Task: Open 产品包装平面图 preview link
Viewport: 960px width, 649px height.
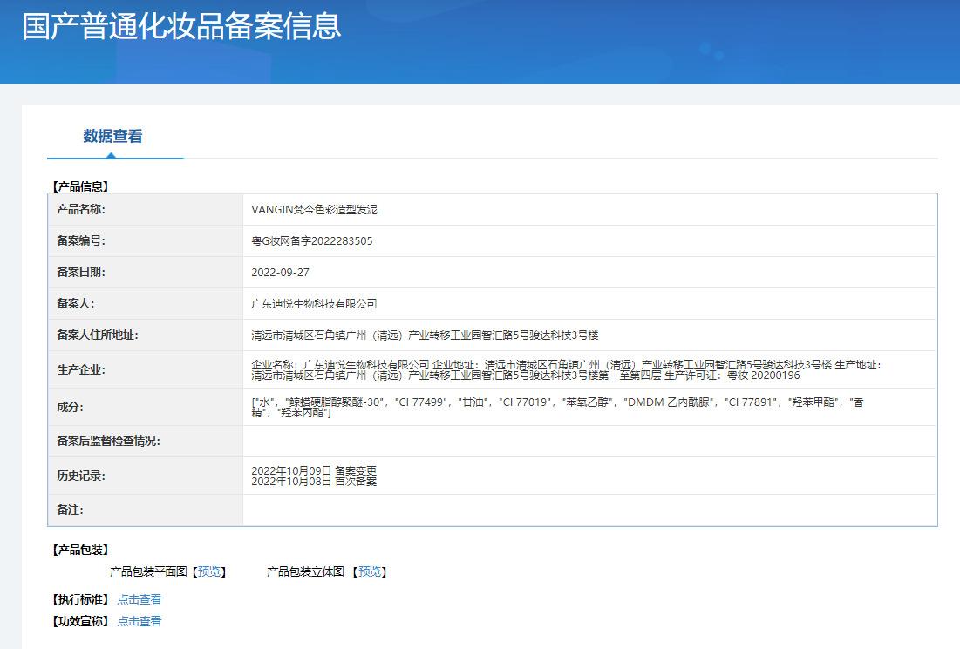Action: point(209,571)
